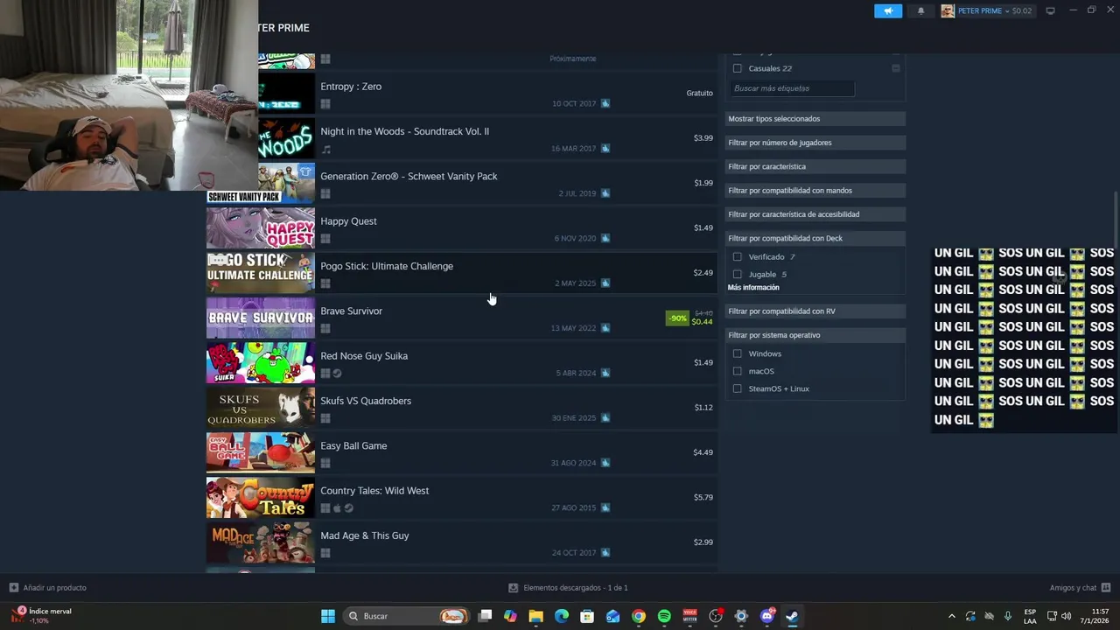Image resolution: width=1120 pixels, height=630 pixels.
Task: Click Añadir un producto
Action: [47, 588]
